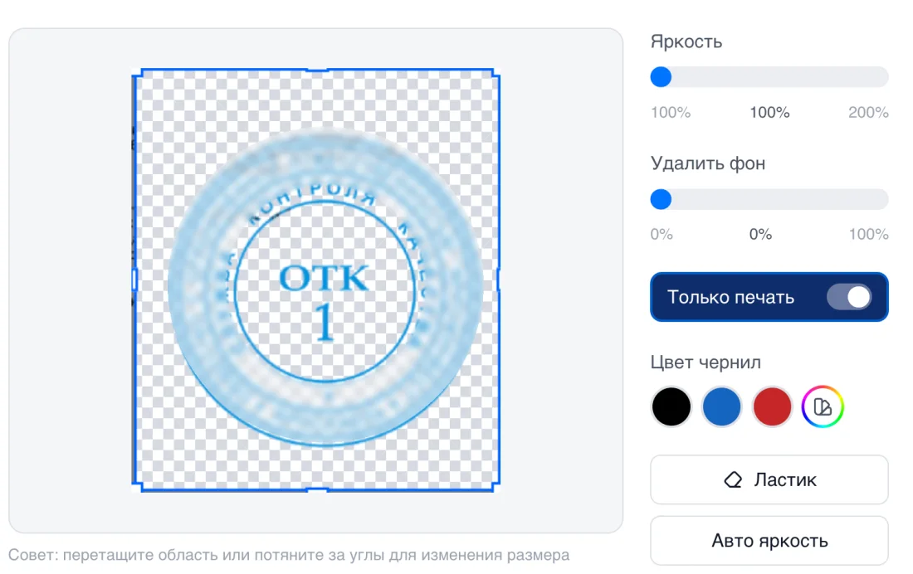Open the custom rainbow color picker

pos(823,407)
